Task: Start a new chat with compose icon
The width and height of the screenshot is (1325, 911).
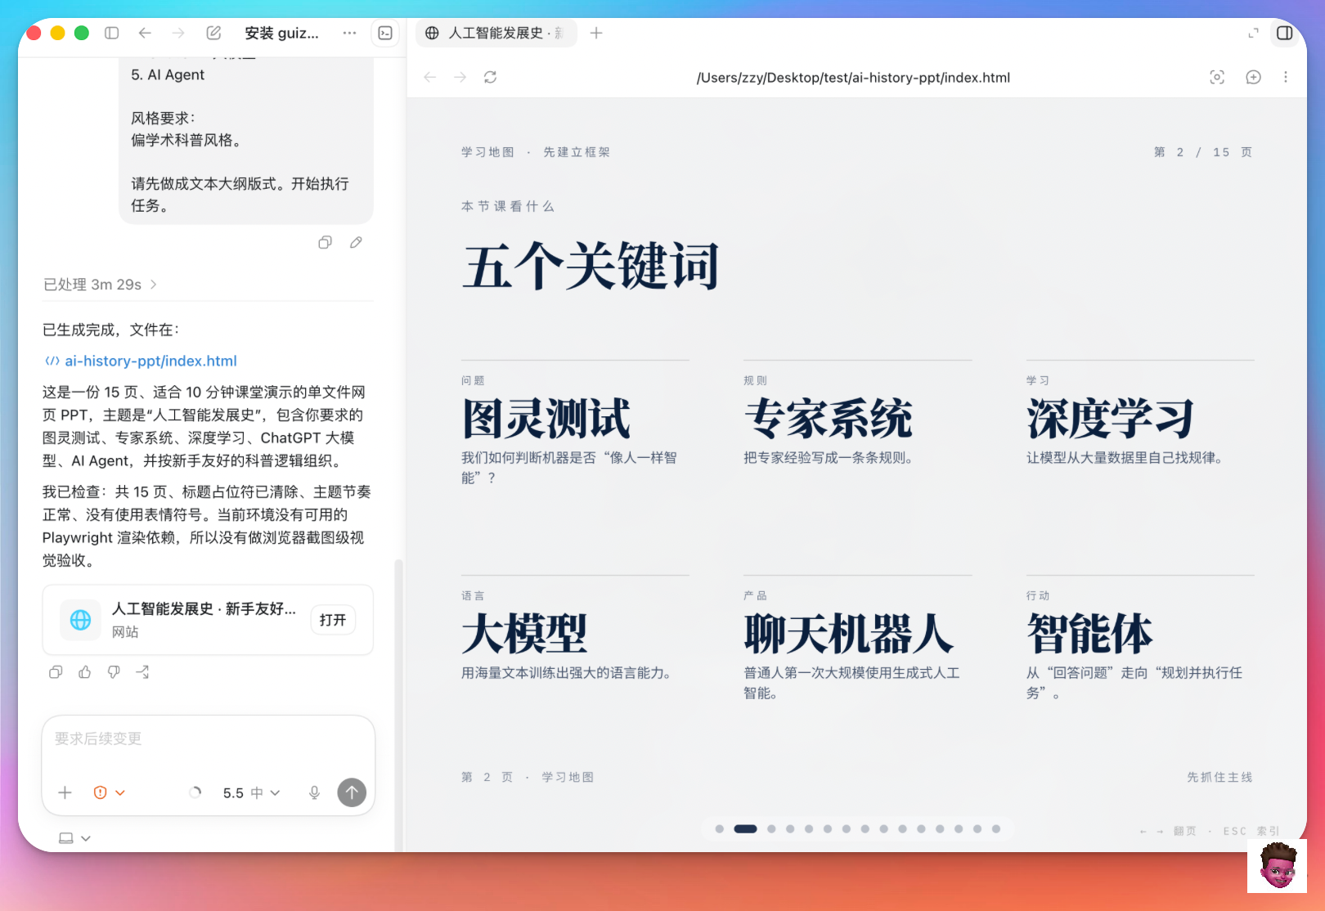Action: (213, 33)
